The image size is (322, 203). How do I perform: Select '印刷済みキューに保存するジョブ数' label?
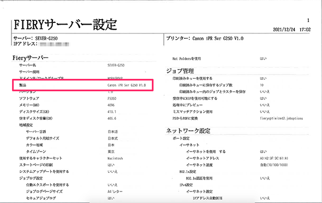point(206,85)
